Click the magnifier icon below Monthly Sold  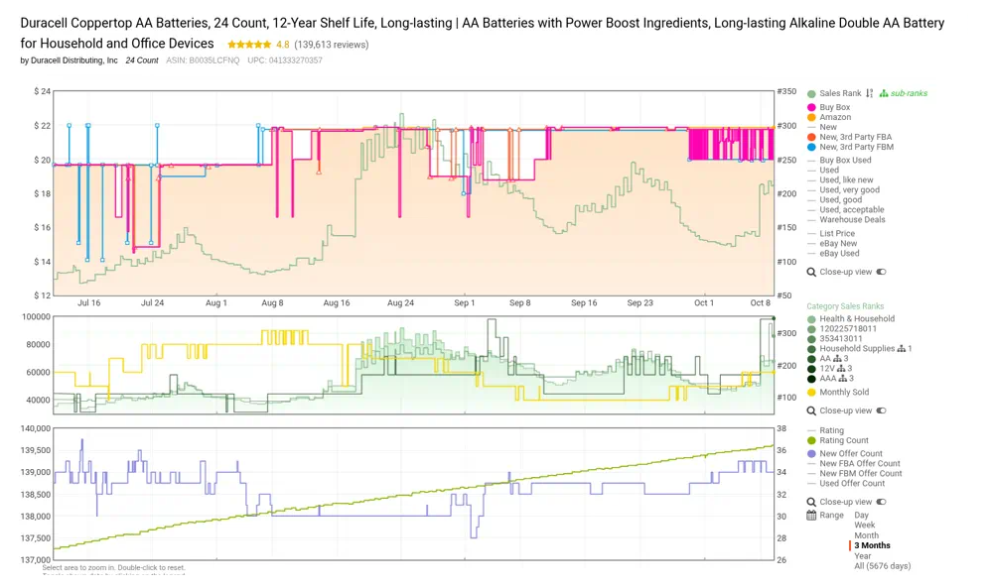pos(811,411)
